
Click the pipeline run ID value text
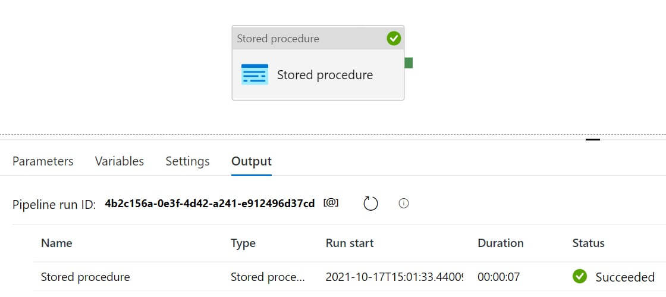coord(209,204)
